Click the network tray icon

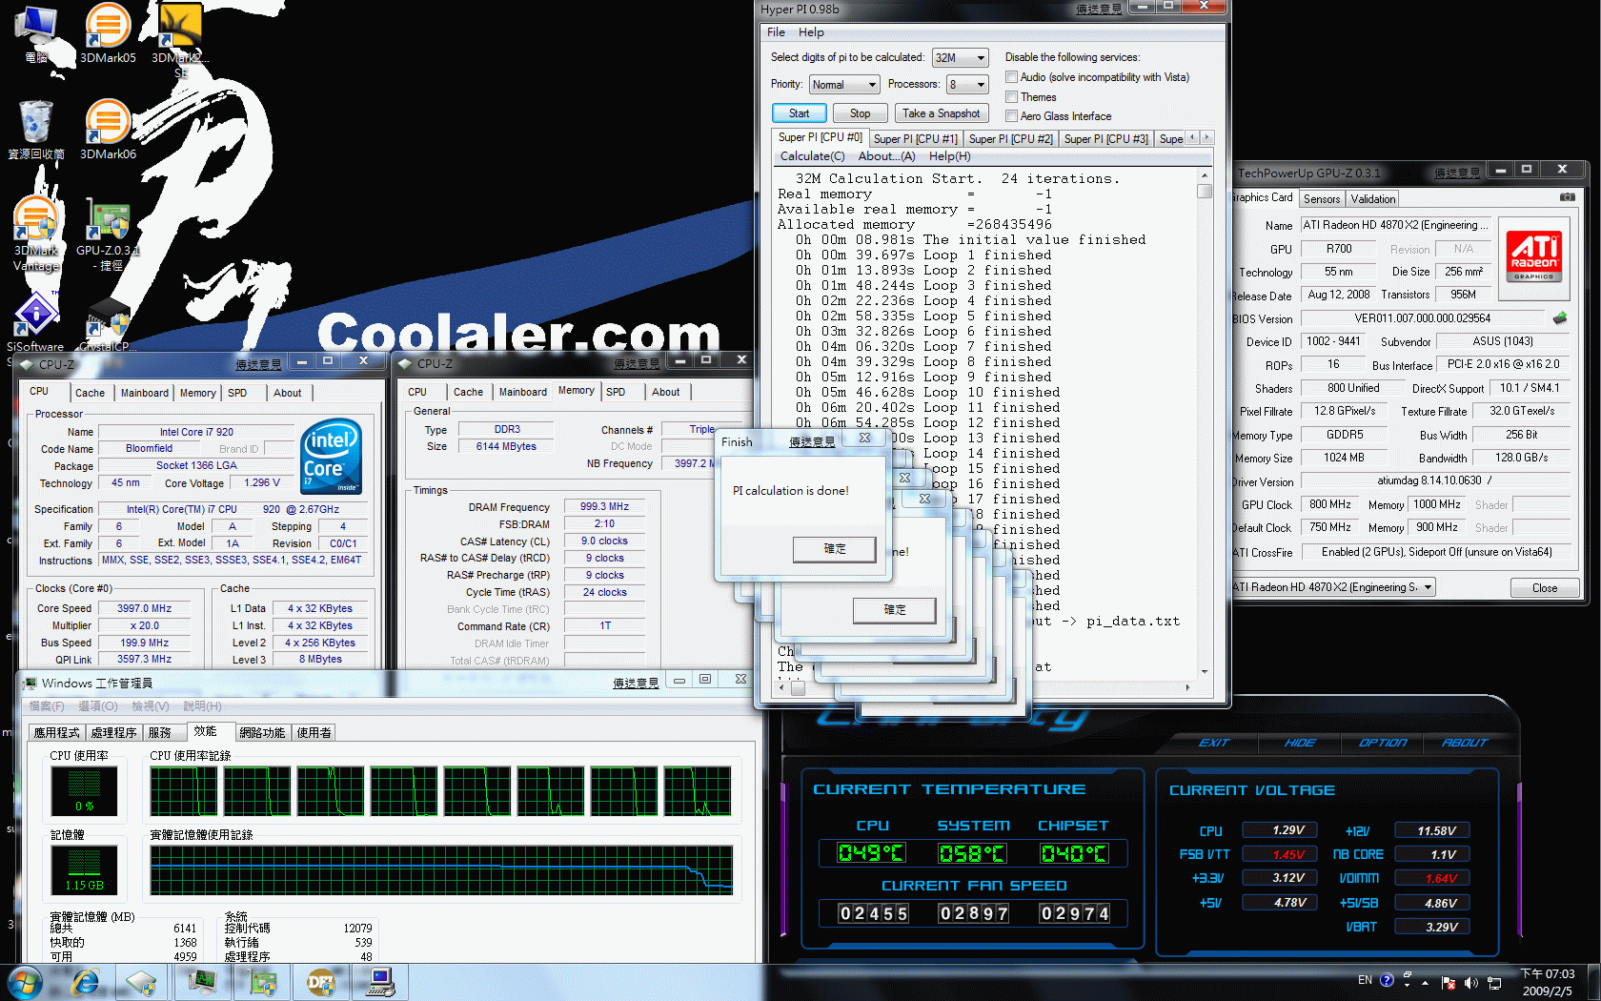[1494, 982]
